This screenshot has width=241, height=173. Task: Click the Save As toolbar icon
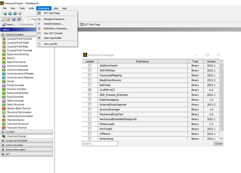[19, 19]
